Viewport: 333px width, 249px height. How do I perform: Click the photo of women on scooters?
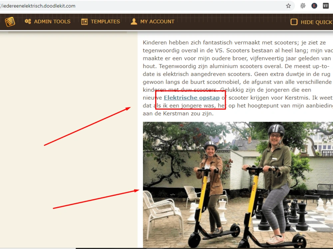pyautogui.click(x=238, y=185)
